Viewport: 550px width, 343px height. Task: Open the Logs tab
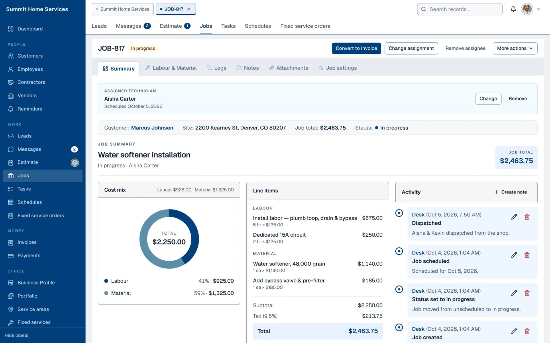(217, 68)
